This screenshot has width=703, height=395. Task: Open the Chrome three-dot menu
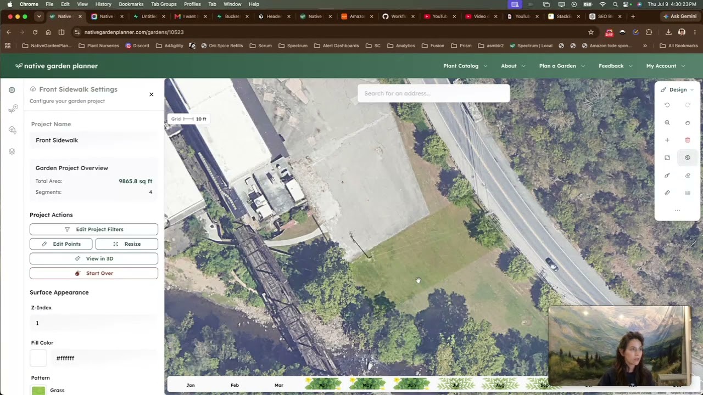[x=694, y=32]
